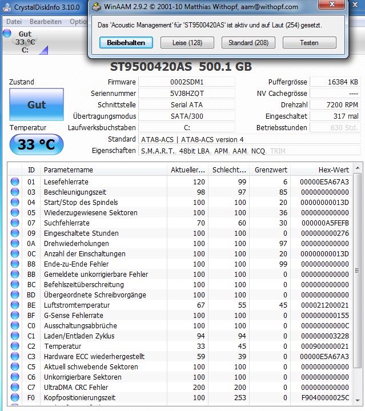Click the ID column header
The image size is (365, 411).
[x=31, y=170]
